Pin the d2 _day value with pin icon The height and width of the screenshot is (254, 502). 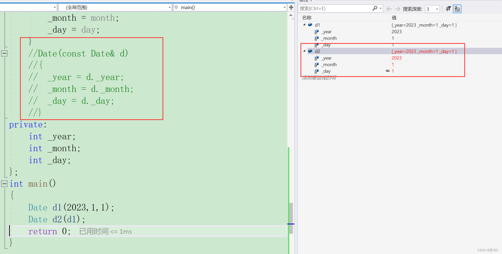[x=387, y=71]
